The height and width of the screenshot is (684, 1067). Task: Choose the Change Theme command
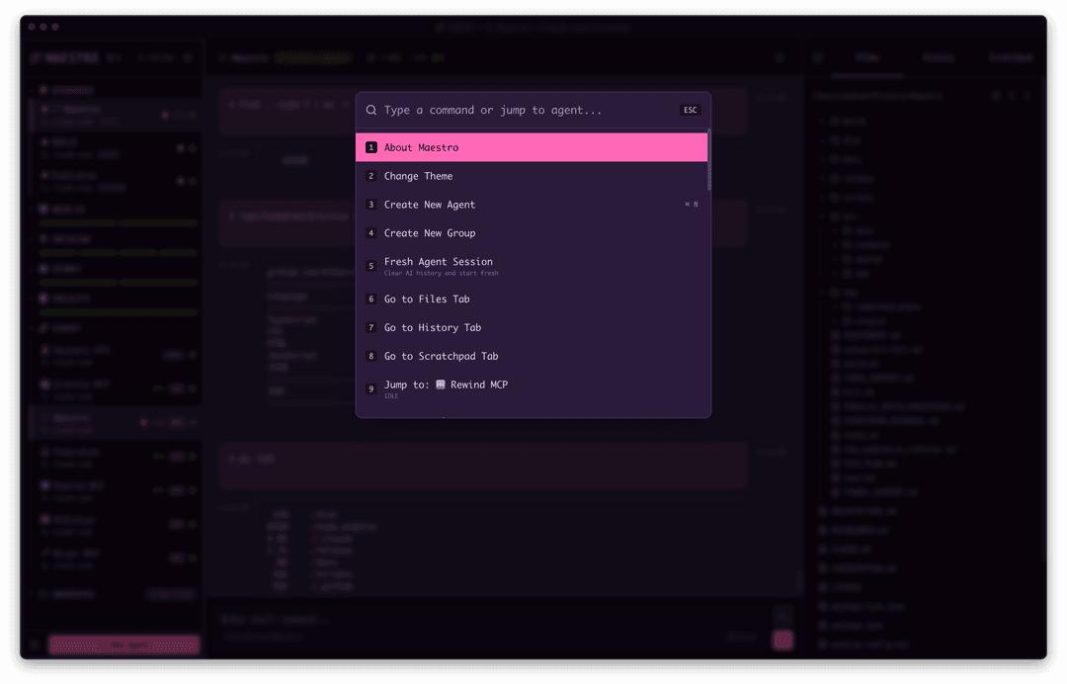[x=532, y=176]
